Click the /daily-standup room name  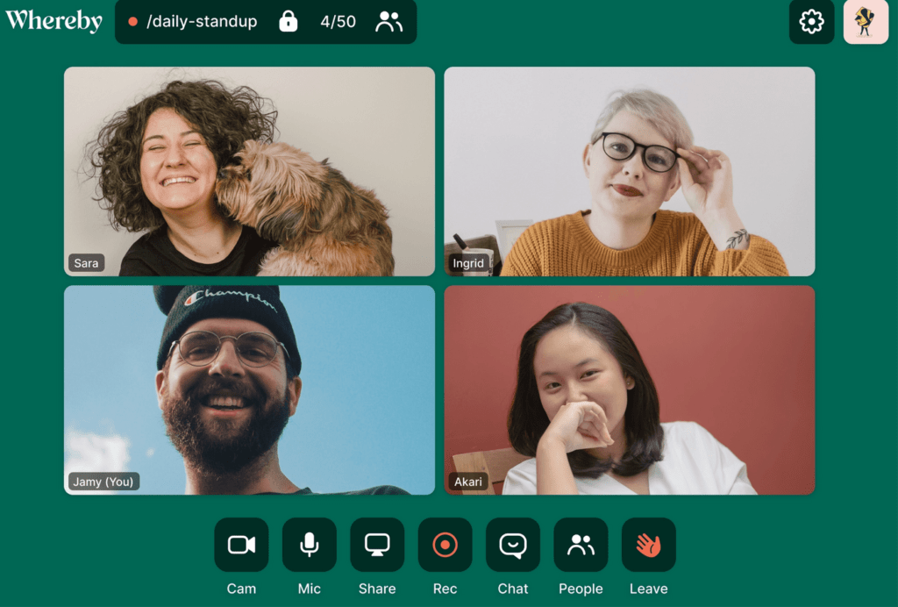tap(202, 22)
